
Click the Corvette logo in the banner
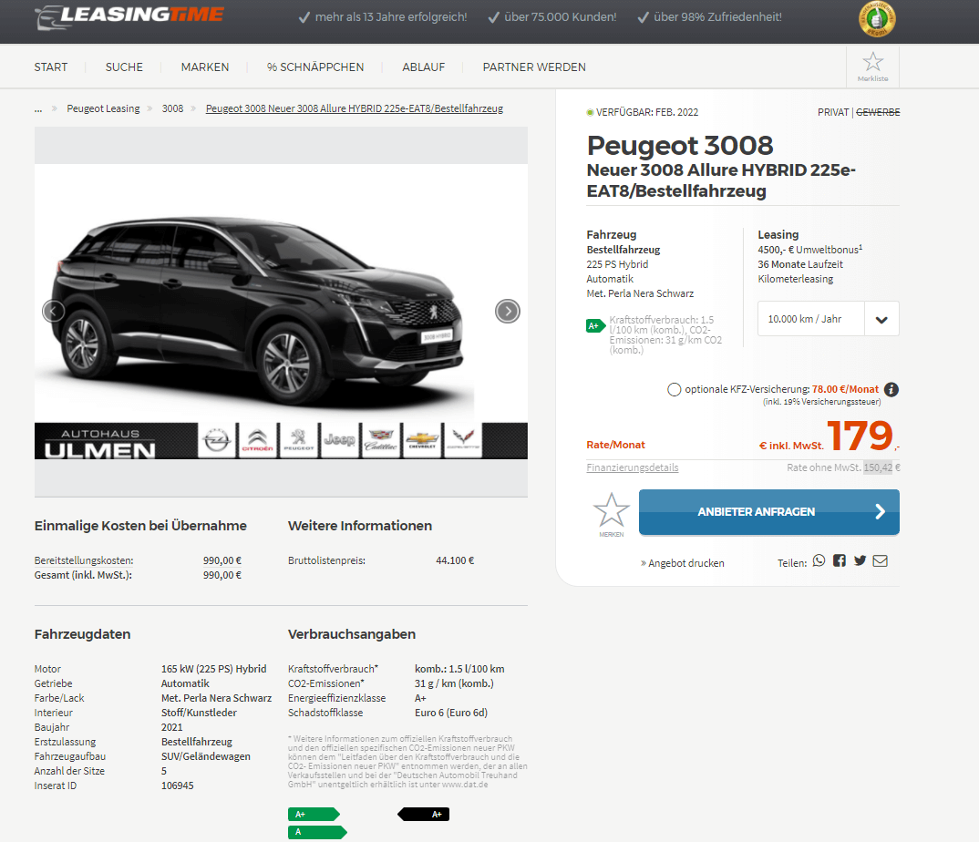tap(463, 441)
